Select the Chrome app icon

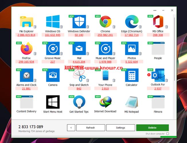point(106,21)
